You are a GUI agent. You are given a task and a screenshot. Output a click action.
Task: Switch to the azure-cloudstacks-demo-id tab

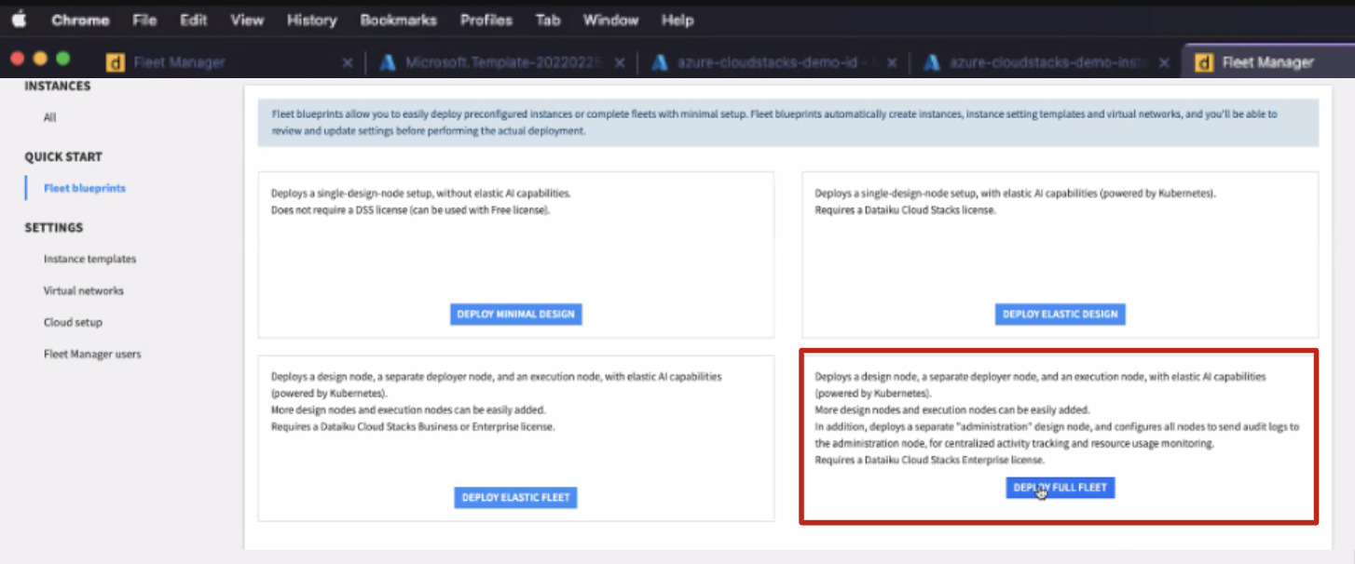(x=773, y=62)
